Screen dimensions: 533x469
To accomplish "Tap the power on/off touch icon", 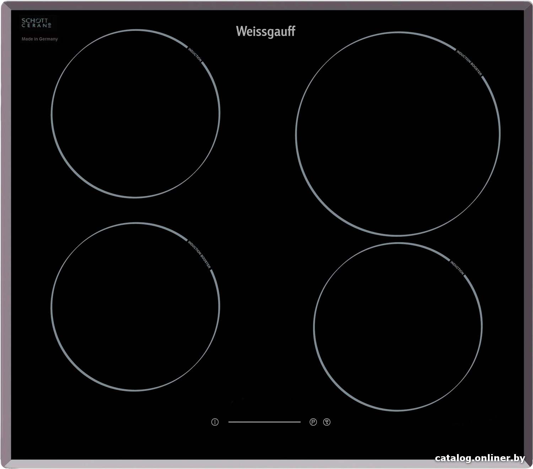I will click(x=215, y=422).
